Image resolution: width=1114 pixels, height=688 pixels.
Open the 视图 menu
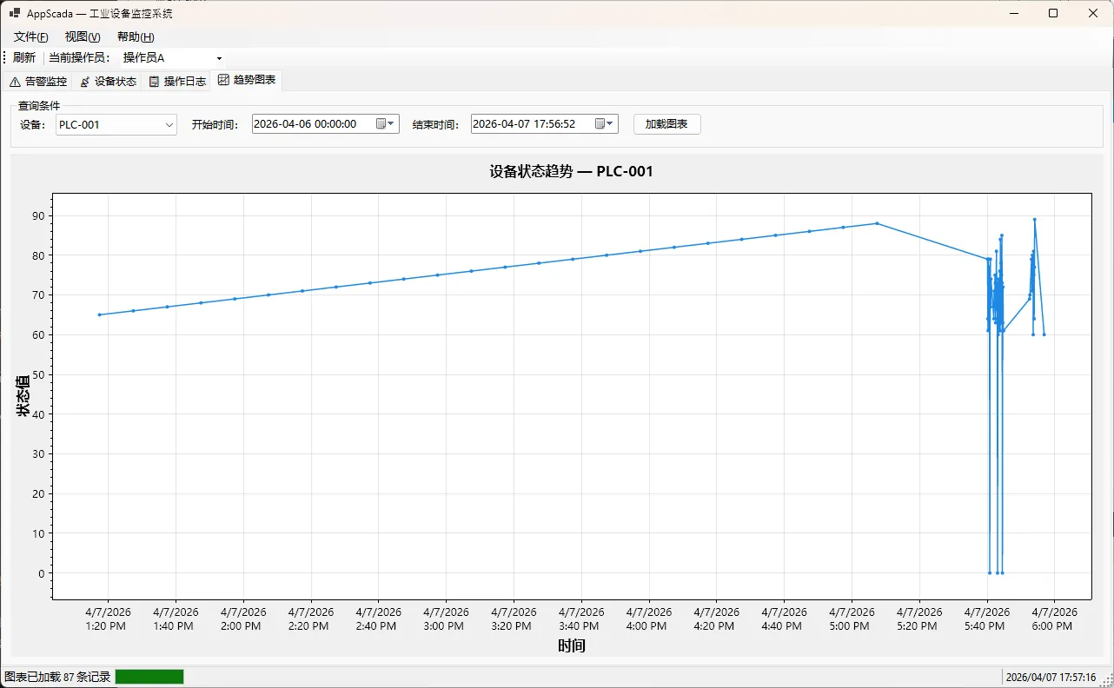point(83,36)
